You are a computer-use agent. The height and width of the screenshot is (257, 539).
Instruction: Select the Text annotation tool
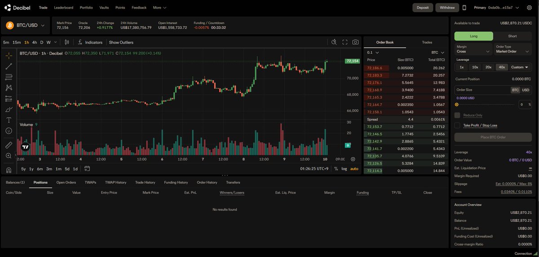[9, 120]
